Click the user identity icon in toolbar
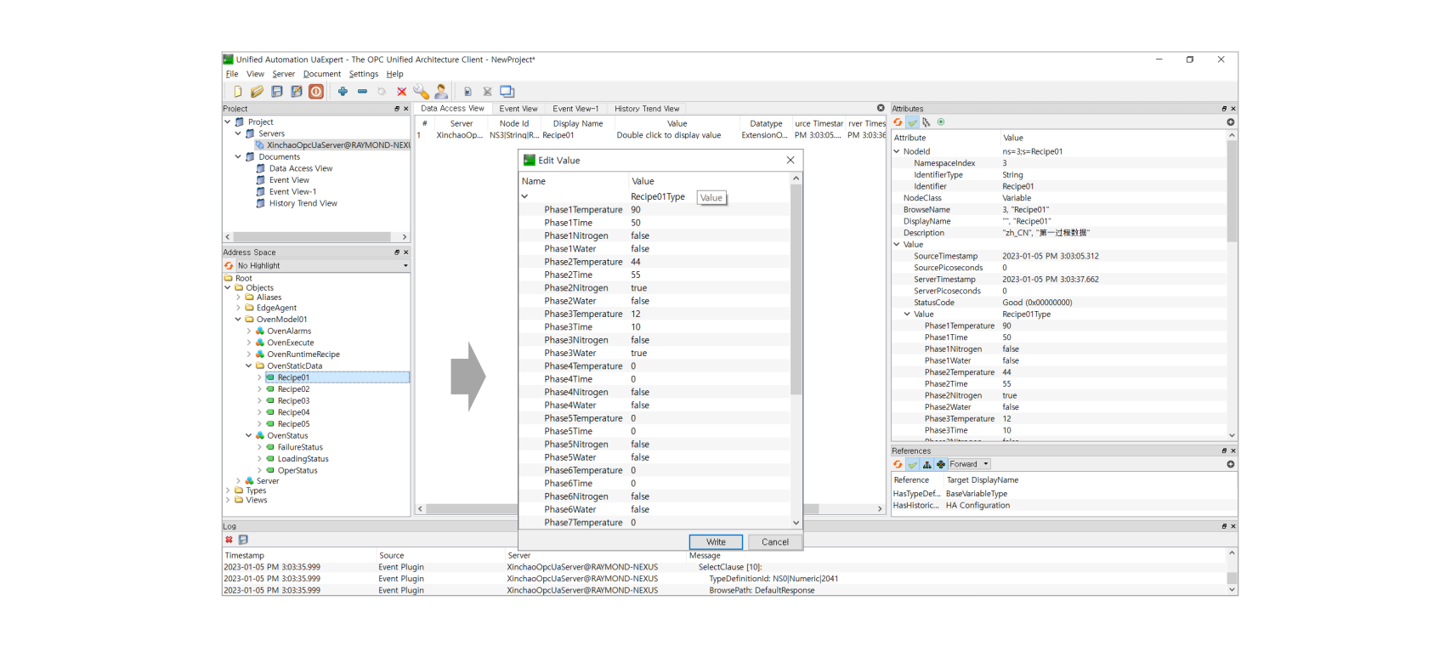This screenshot has width=1445, height=663. click(441, 92)
